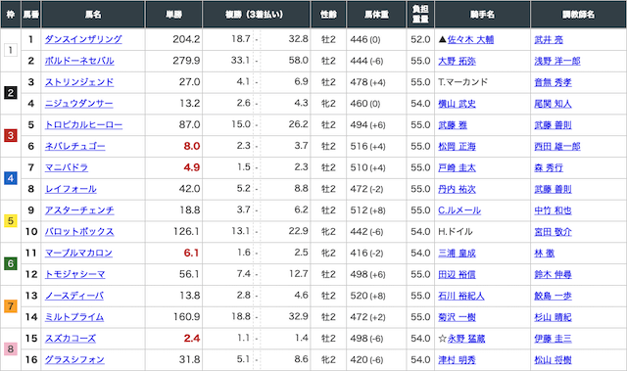Viewport: 627px width, 371px height.
Task: Click horse name ストリンジェンド
Action: coord(79,82)
